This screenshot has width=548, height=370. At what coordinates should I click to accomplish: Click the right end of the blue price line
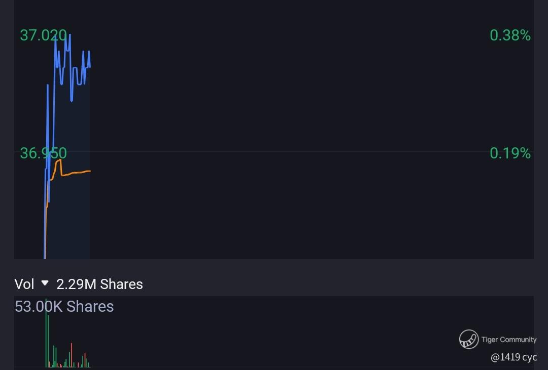tap(90, 66)
